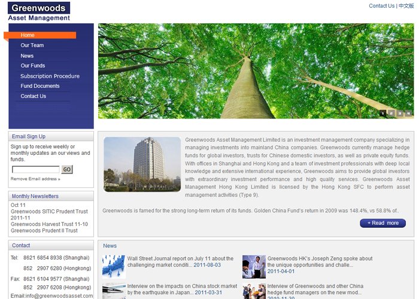Click the 2011-11 newsletter date line
419x299 pixels.
point(20,218)
